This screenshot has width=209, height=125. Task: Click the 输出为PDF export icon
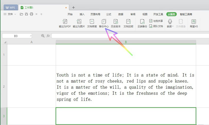click(65, 23)
